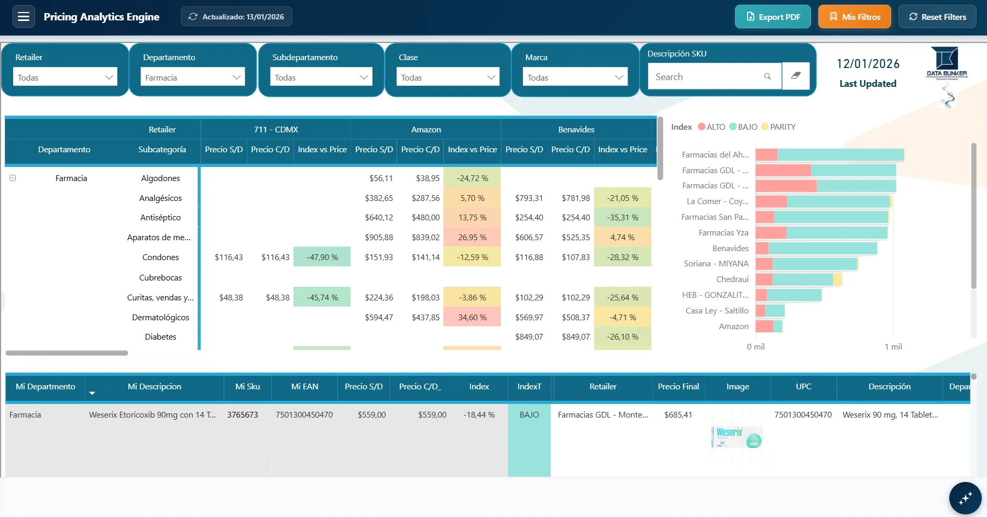This screenshot has width=987, height=517.
Task: Select the Amazon chart bar
Action: [769, 327]
